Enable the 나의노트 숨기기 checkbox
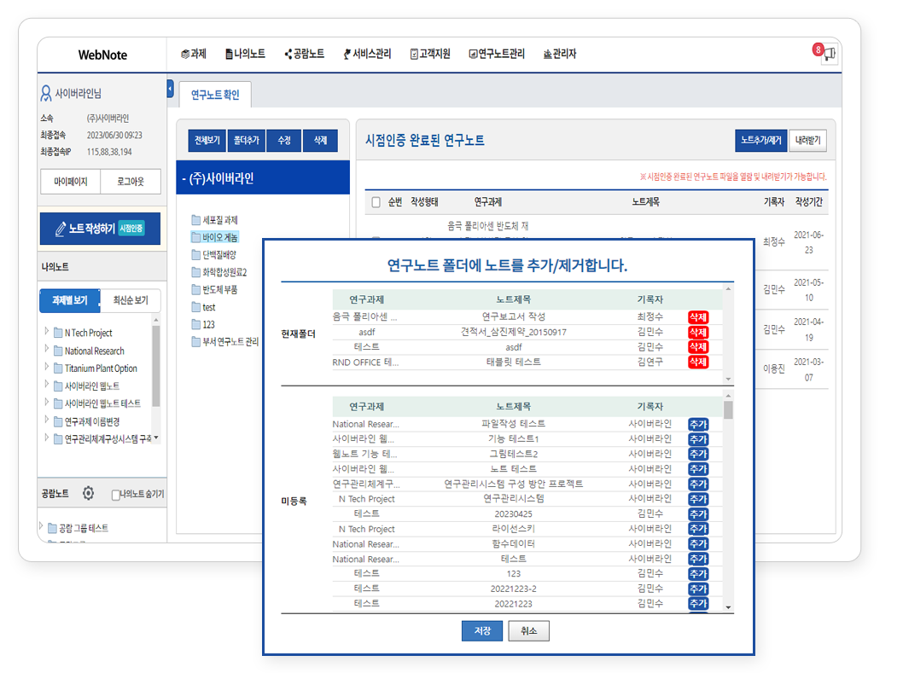Image resolution: width=903 pixels, height=673 pixels. click(116, 495)
